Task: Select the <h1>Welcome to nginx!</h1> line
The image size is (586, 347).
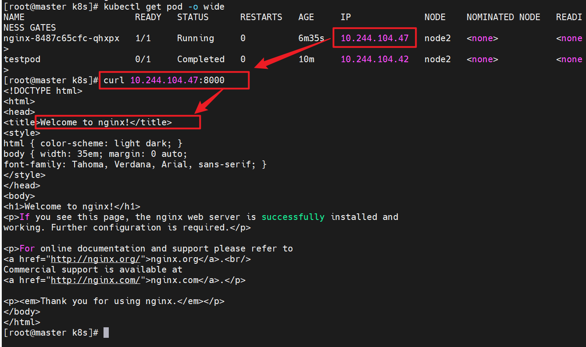Action: pos(72,206)
